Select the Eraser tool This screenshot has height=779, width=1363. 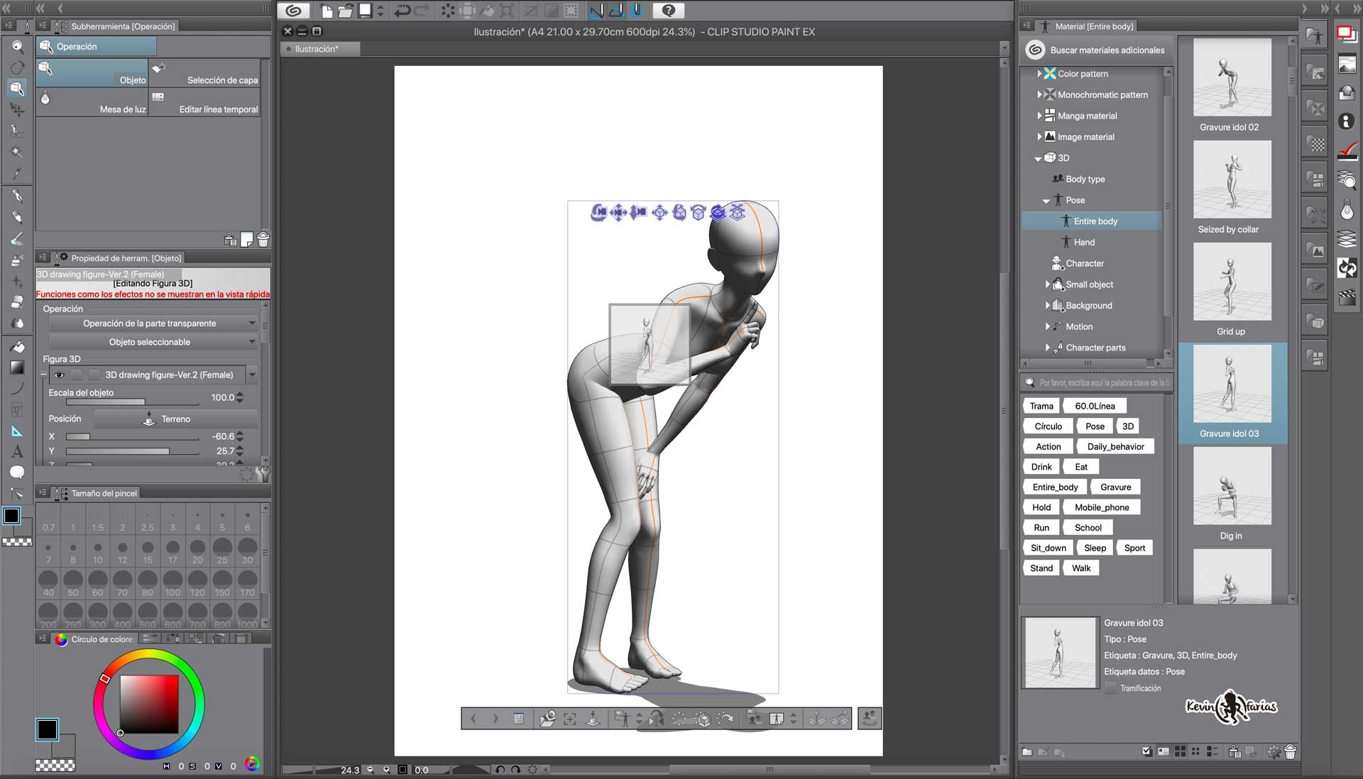tap(17, 302)
